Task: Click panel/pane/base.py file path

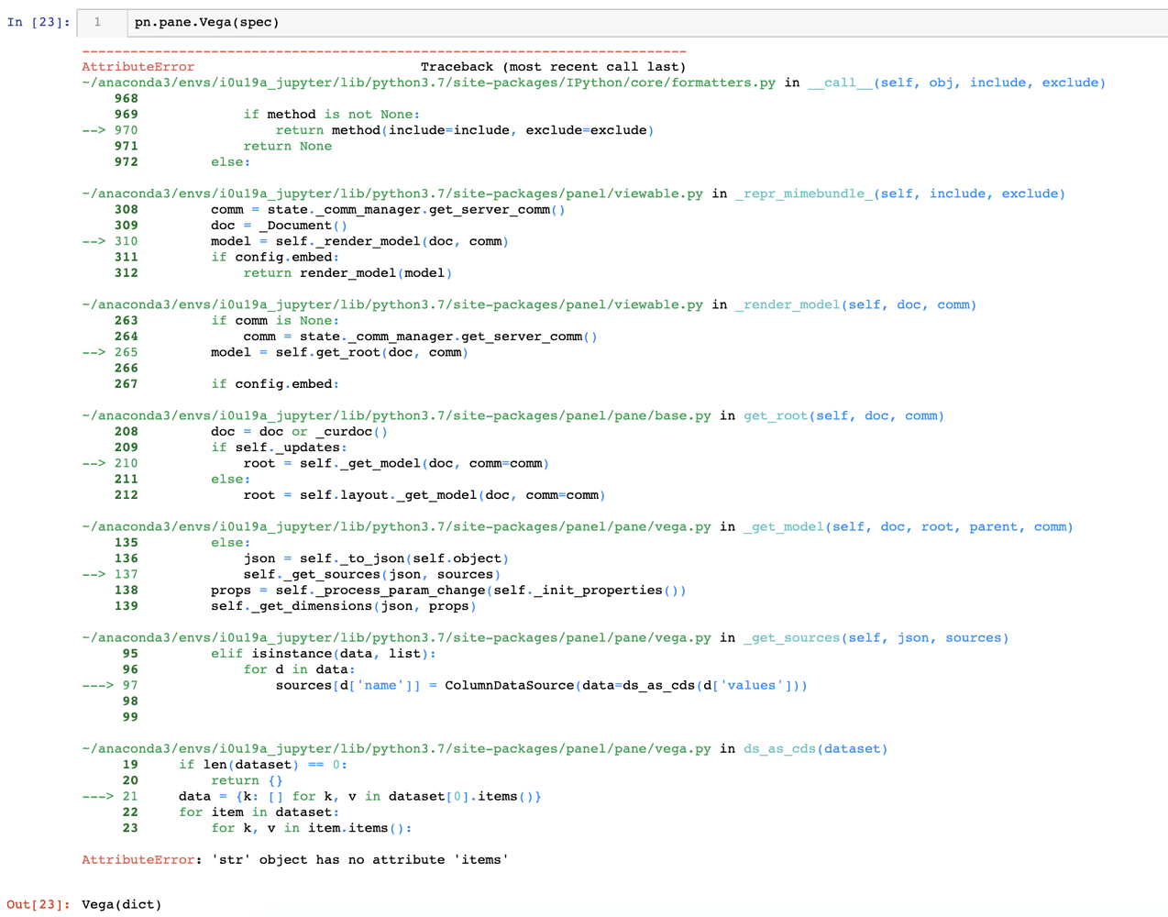Action: [x=396, y=415]
